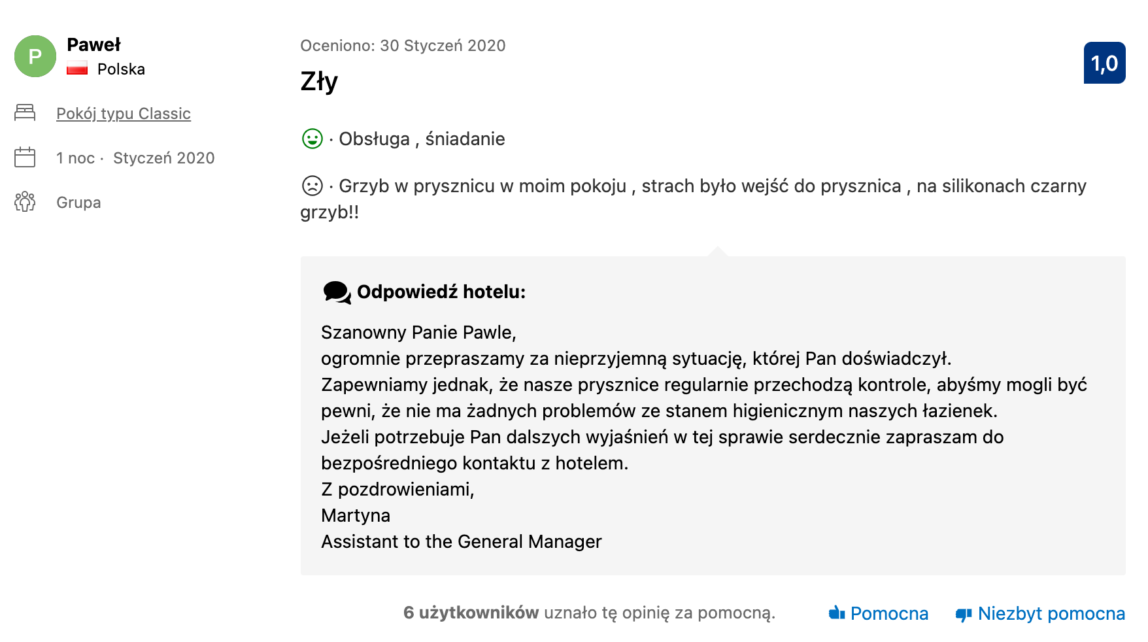
Task: Click the sad face icon before complaint text
Action: pyautogui.click(x=312, y=186)
